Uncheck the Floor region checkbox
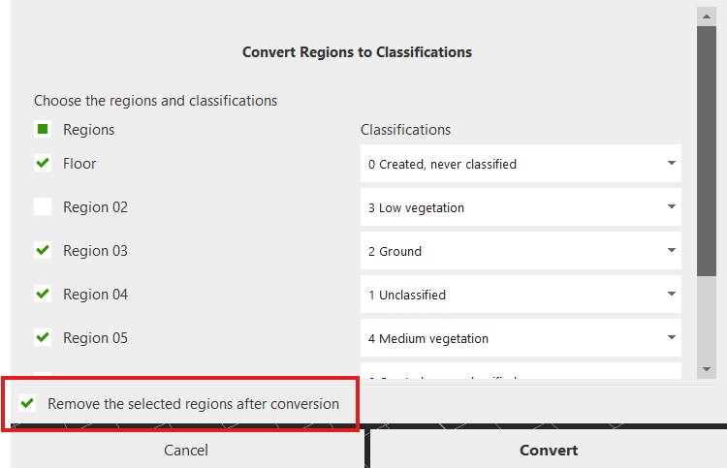Image resolution: width=727 pixels, height=468 pixels. [43, 164]
